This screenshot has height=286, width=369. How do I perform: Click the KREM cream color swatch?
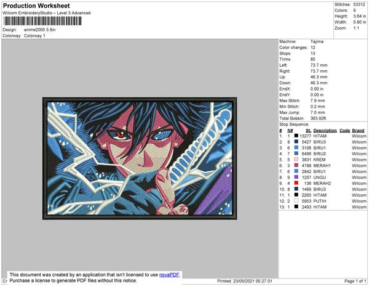(x=296, y=160)
